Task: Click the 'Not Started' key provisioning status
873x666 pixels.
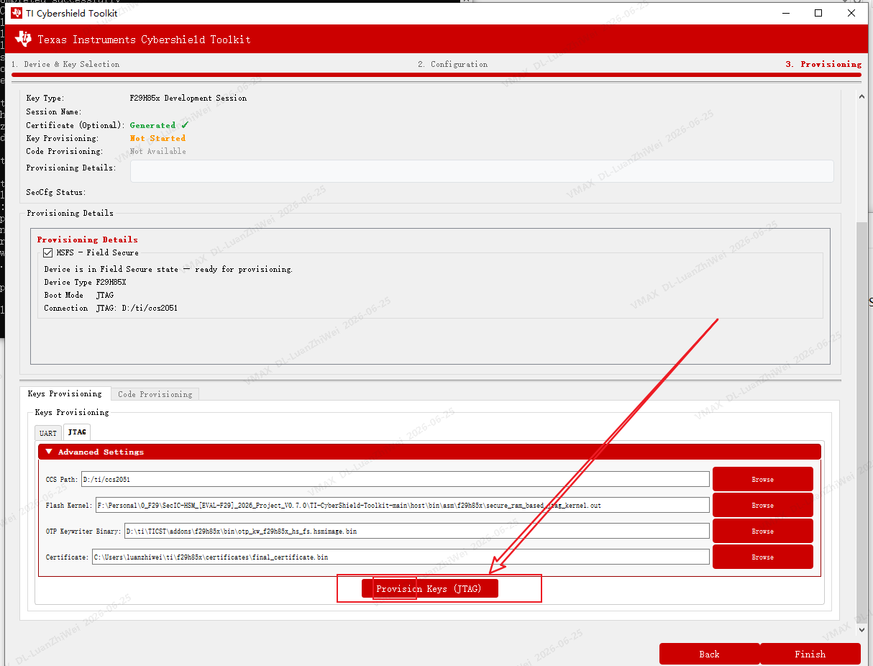Action: (157, 138)
